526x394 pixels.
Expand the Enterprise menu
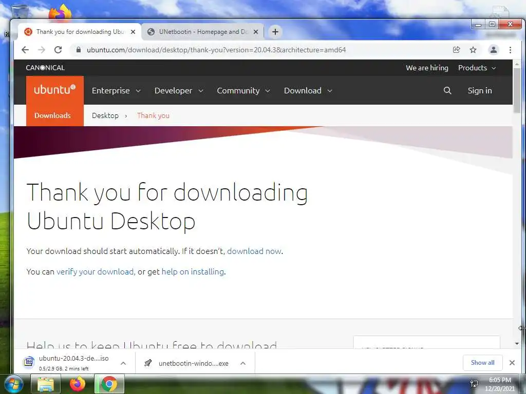116,90
